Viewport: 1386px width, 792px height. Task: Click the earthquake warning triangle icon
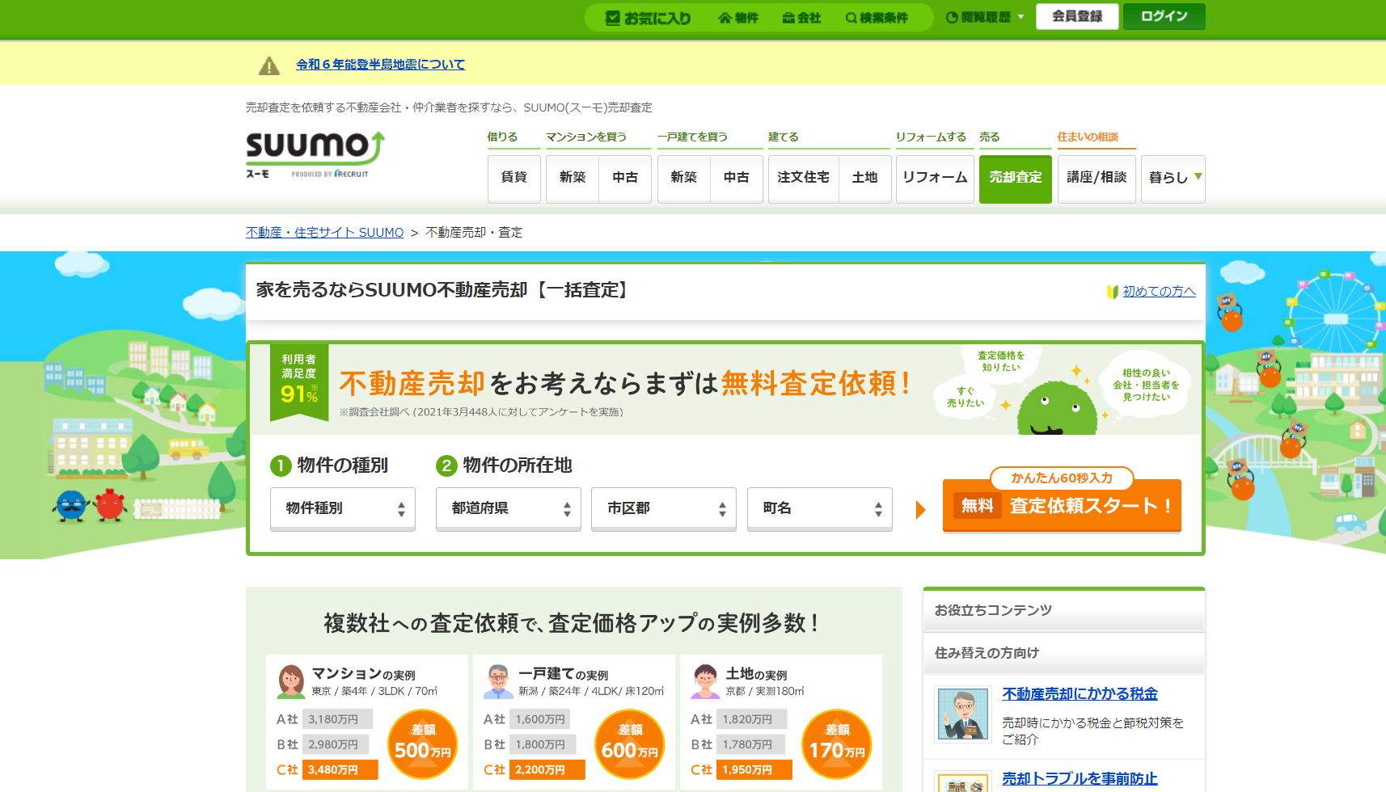pos(268,66)
